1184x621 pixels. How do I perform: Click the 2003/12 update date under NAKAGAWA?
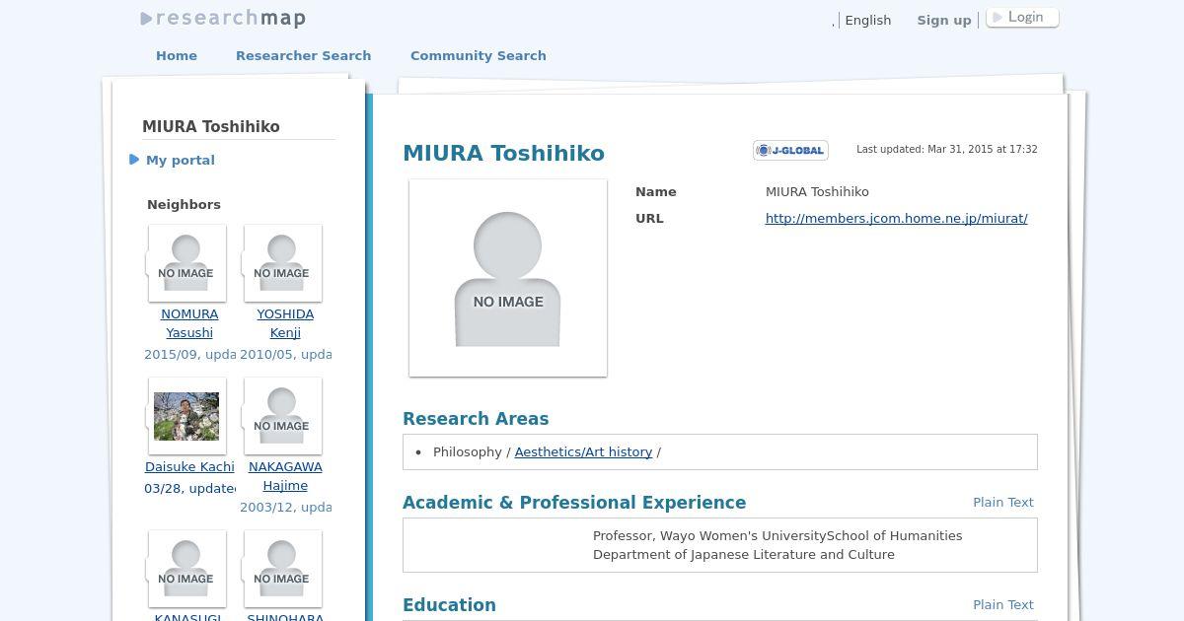coord(285,507)
